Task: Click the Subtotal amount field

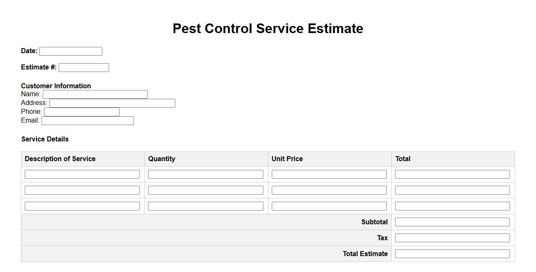Action: coord(453,222)
